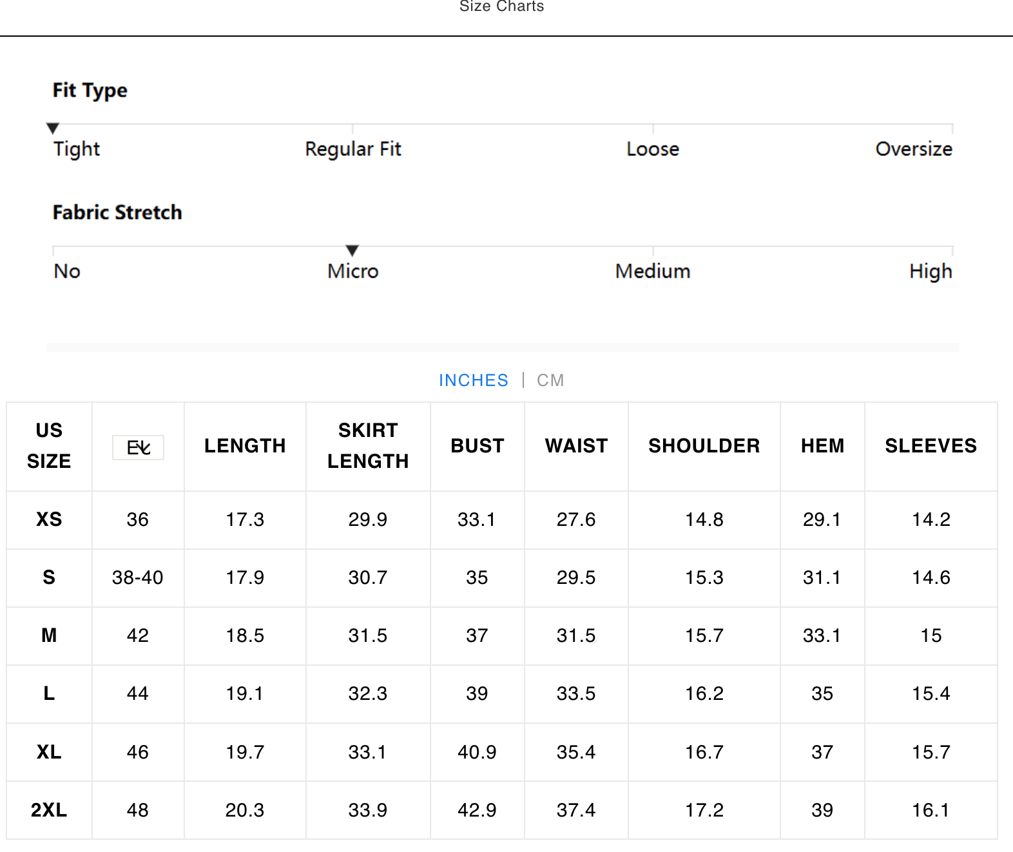Click the SHOULDER column header
Viewport: 1013px width, 852px height.
(x=704, y=446)
